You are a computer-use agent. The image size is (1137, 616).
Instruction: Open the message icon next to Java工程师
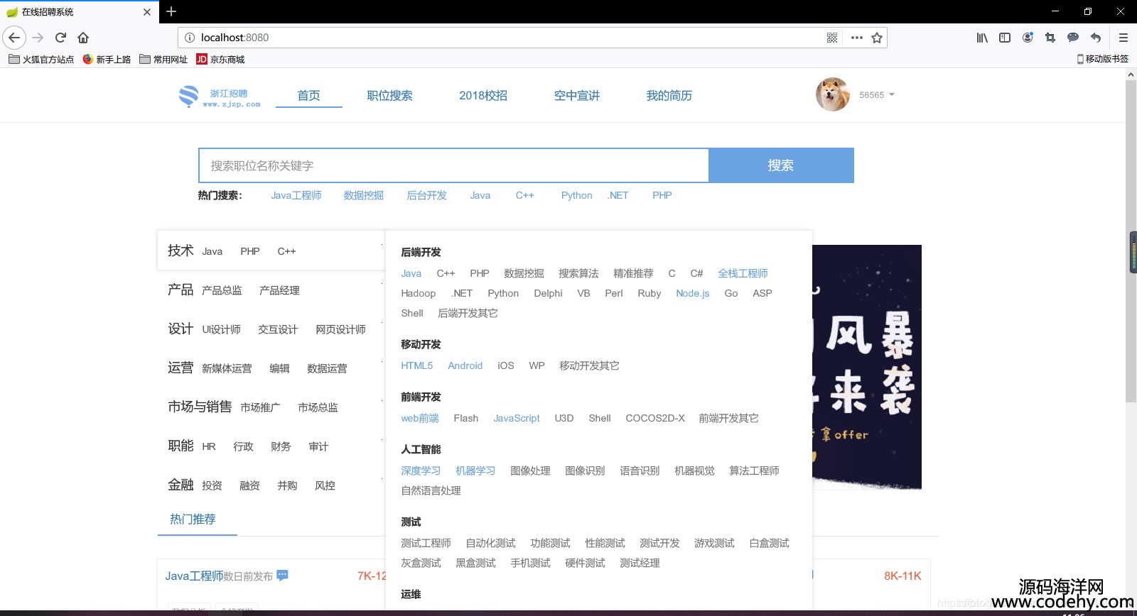click(x=282, y=576)
